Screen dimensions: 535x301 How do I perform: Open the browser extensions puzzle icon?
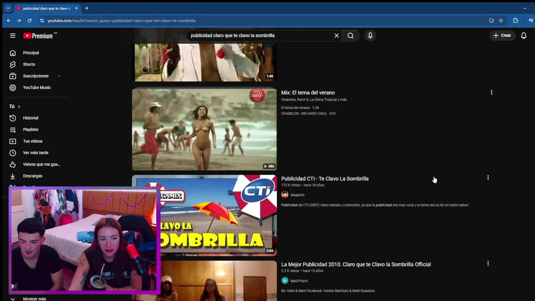click(515, 20)
